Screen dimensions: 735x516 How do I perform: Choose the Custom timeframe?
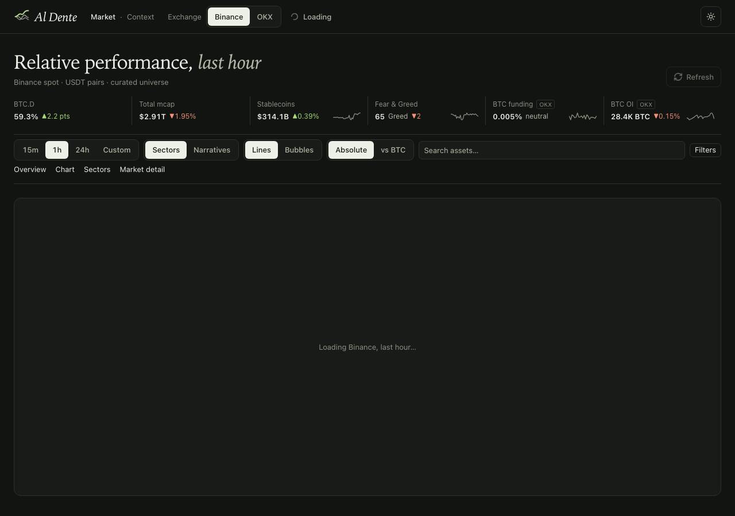coord(117,150)
